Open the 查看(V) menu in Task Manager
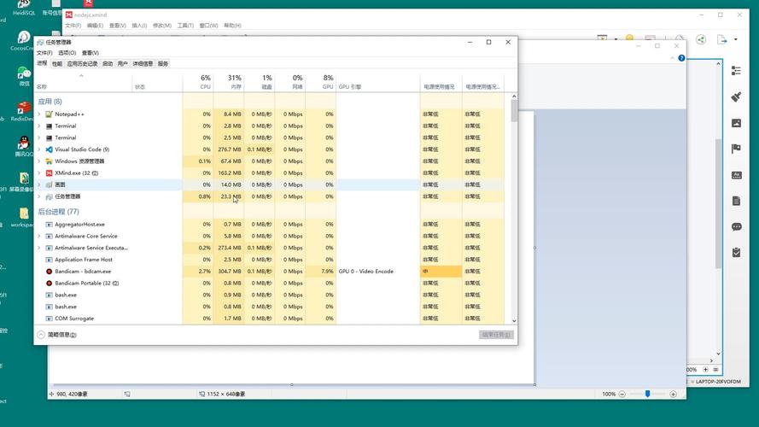This screenshot has height=427, width=759. [90, 53]
